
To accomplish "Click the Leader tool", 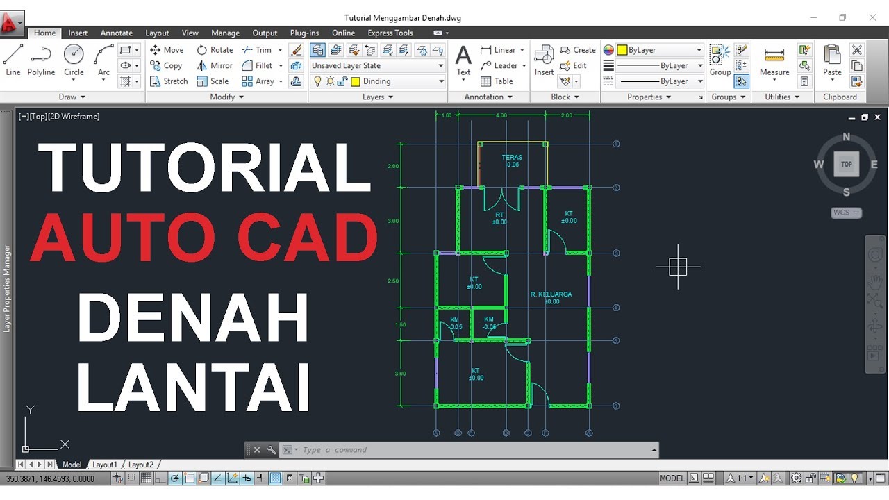I will tap(499, 65).
